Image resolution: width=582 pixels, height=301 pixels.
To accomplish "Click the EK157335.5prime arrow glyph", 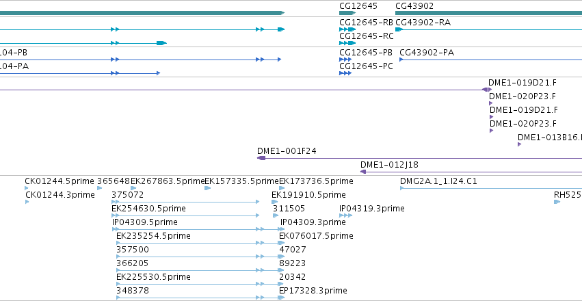I will 207,188.
